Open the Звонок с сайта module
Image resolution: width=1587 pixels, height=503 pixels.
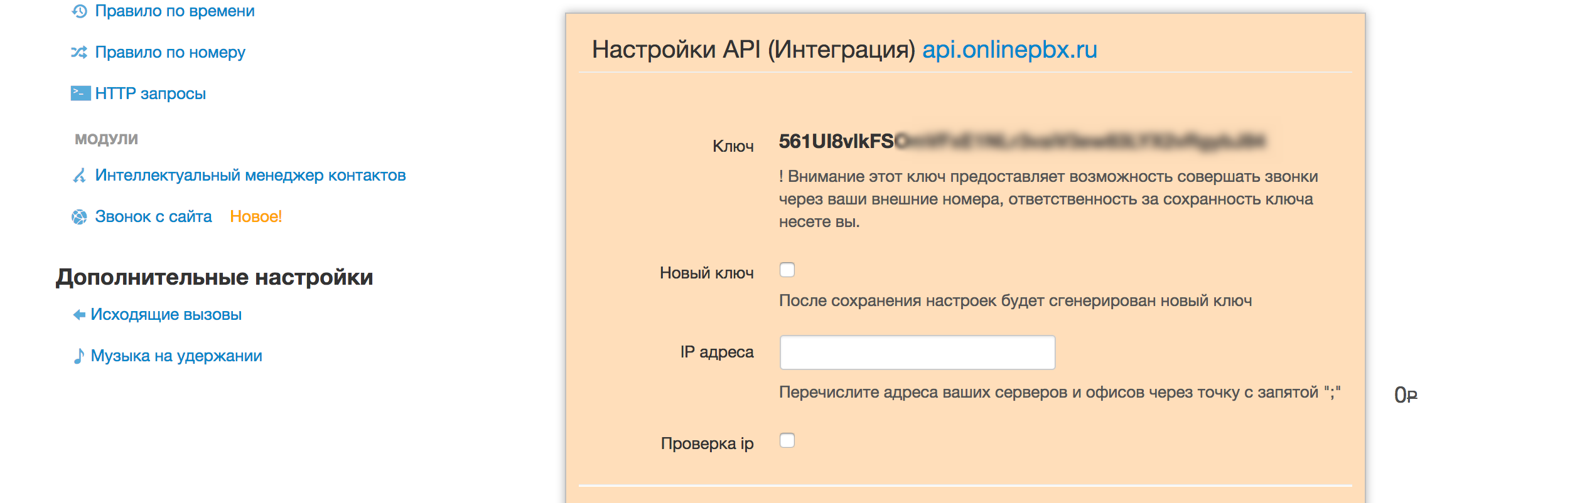(x=153, y=216)
